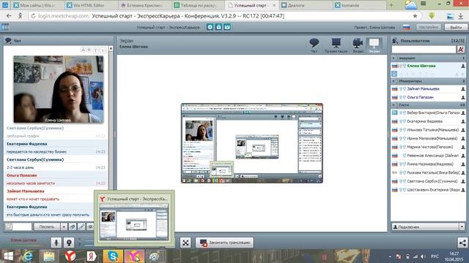Click the user search field in Пользователи panel
The height and width of the screenshot is (263, 469).
point(424,49)
